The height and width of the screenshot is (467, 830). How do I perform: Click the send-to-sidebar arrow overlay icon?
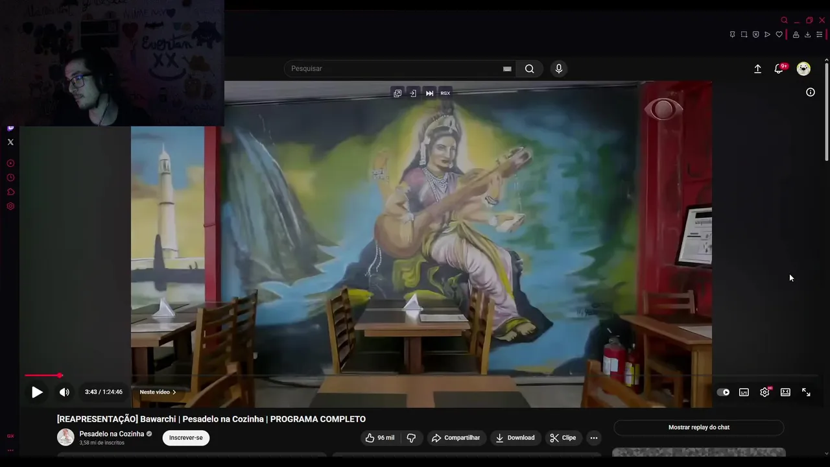(413, 93)
